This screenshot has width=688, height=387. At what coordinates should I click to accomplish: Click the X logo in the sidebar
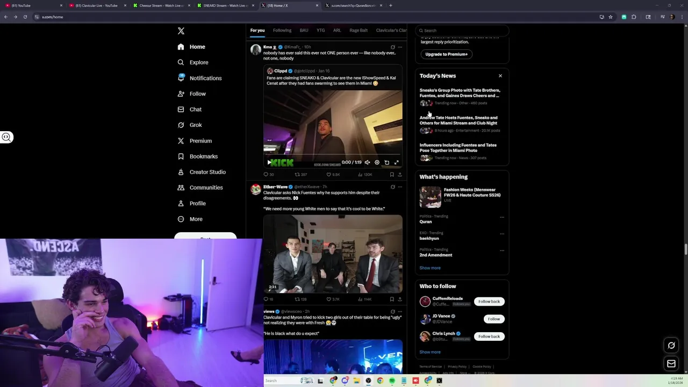click(181, 31)
